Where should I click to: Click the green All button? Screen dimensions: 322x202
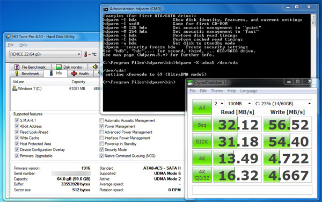pyautogui.click(x=202, y=107)
